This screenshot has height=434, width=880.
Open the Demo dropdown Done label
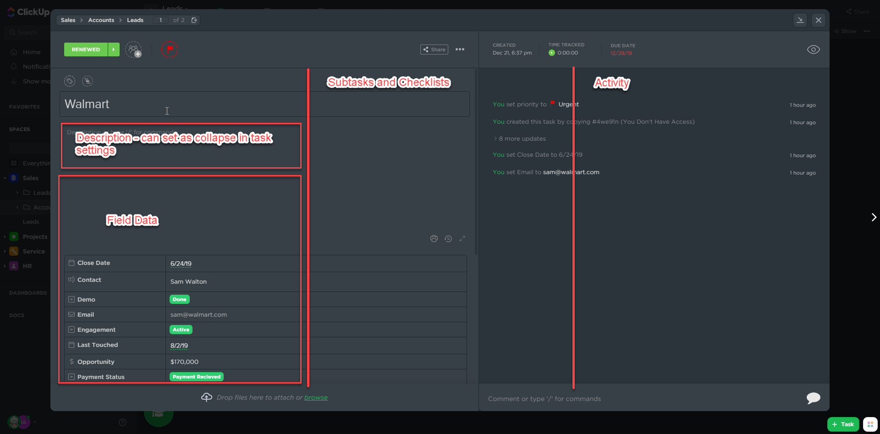click(x=179, y=299)
